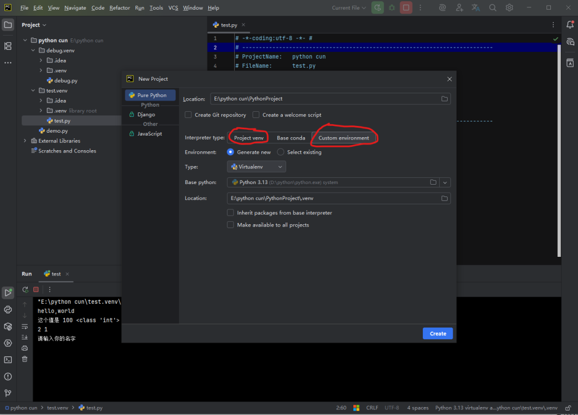Select the Select existing radio button
This screenshot has height=415, width=578.
(x=281, y=152)
